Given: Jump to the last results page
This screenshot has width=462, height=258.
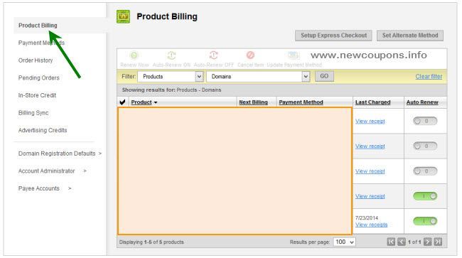Looking at the screenshot, I should tap(438, 242).
